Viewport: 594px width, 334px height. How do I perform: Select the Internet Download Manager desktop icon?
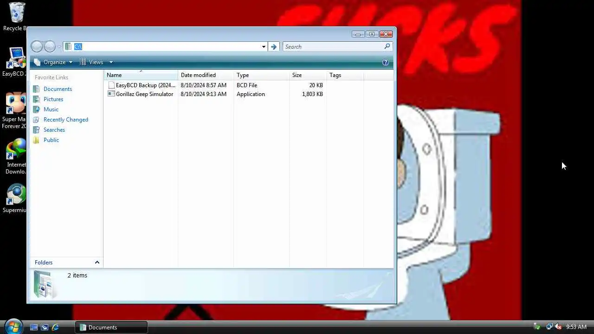pos(16,149)
